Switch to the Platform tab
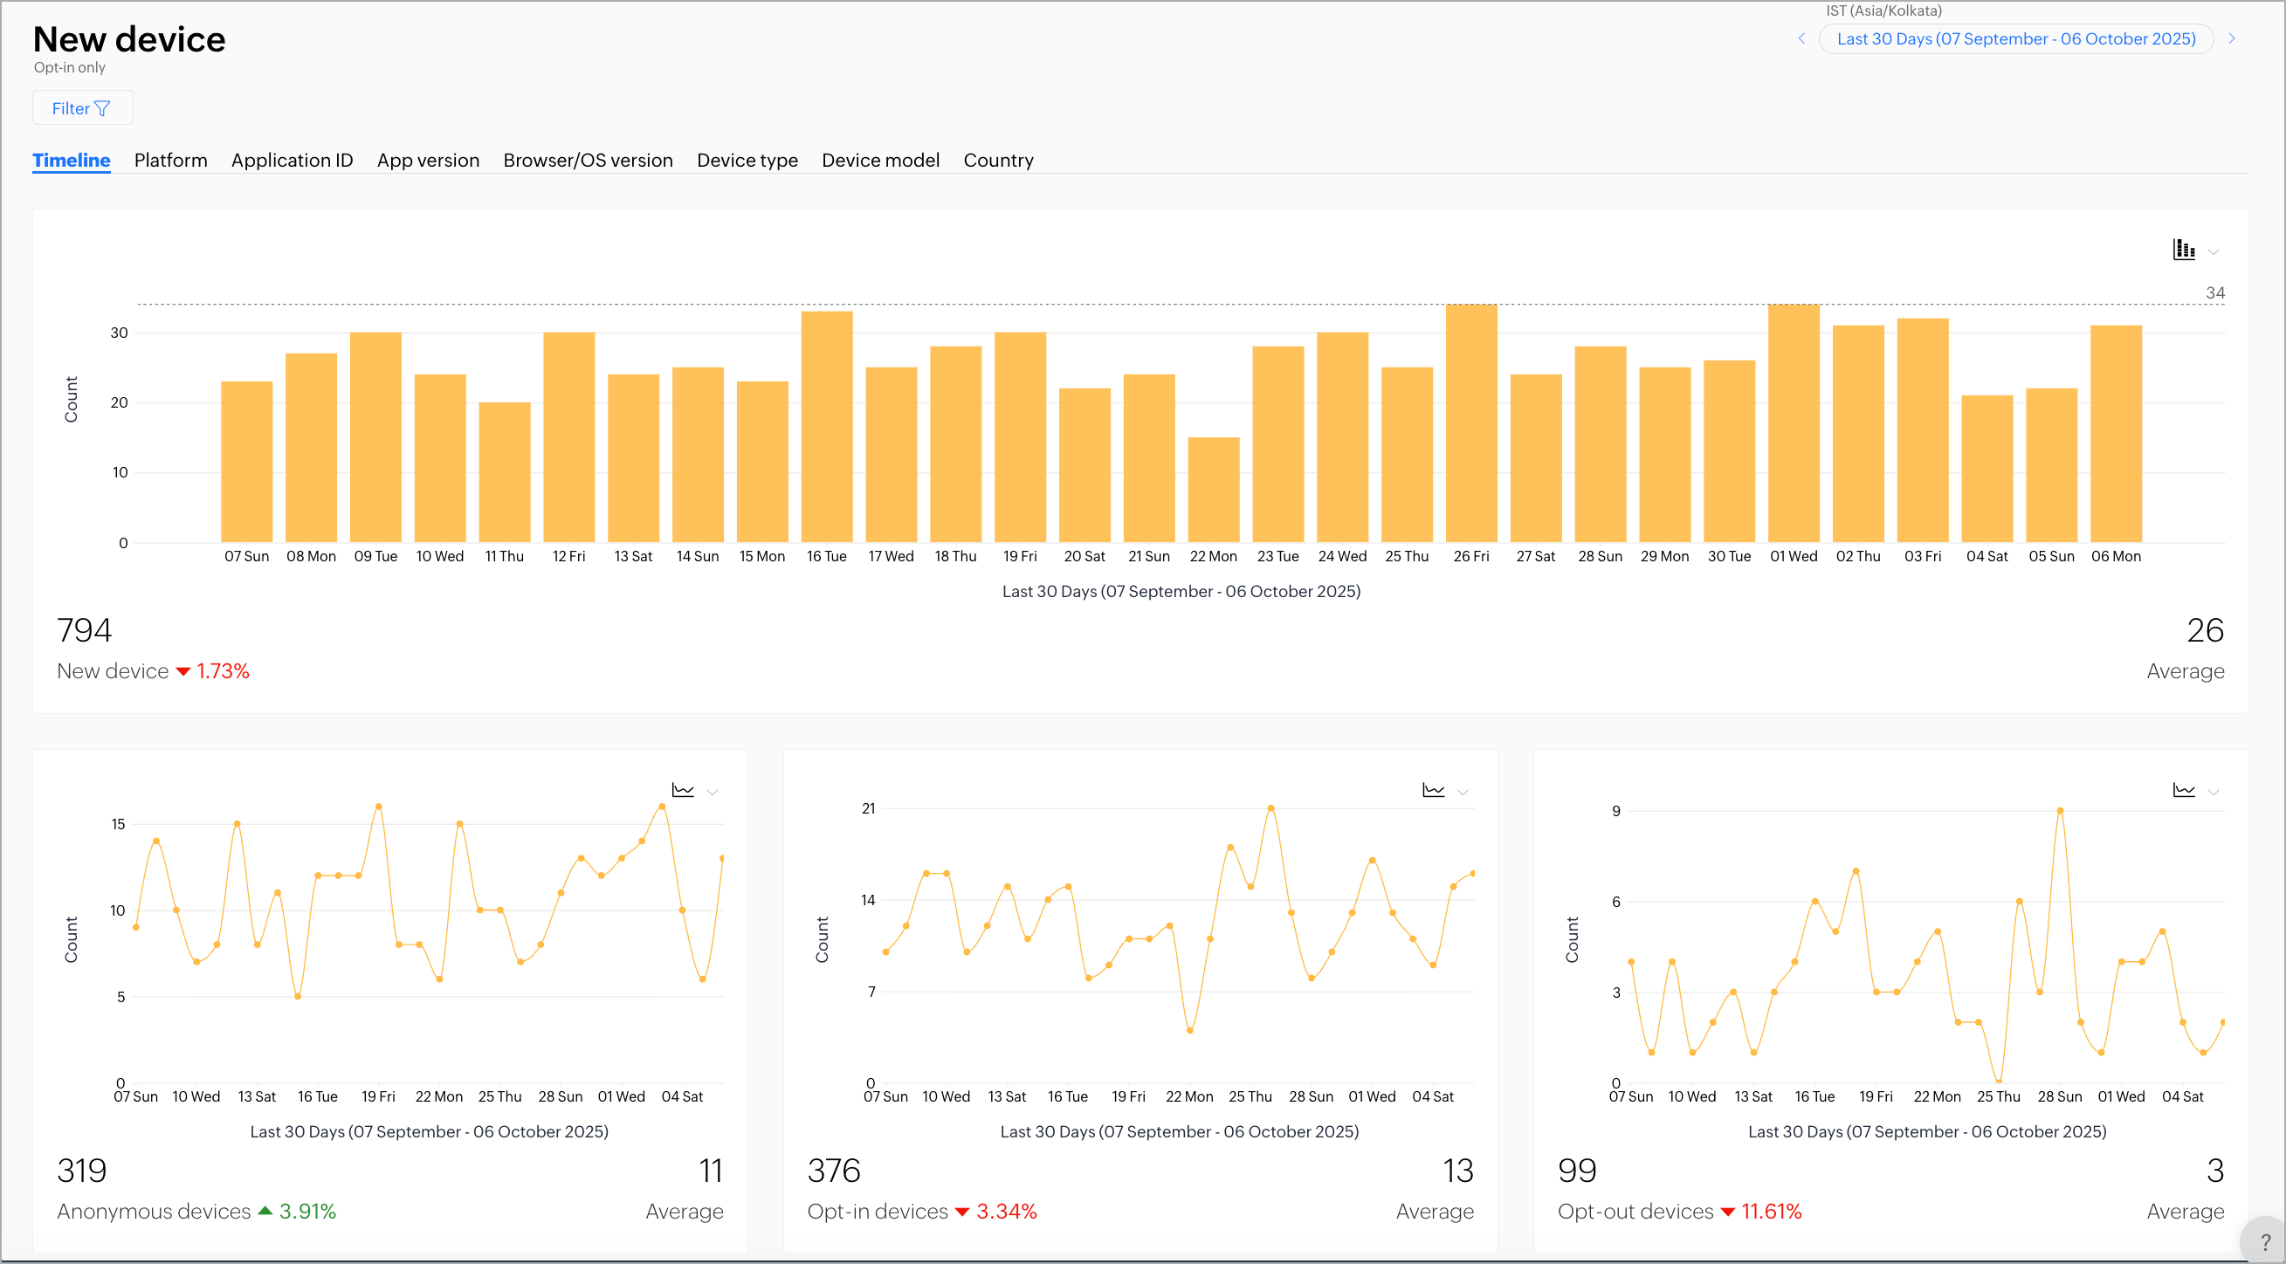Screen dimensions: 2286x1264 click(x=170, y=161)
